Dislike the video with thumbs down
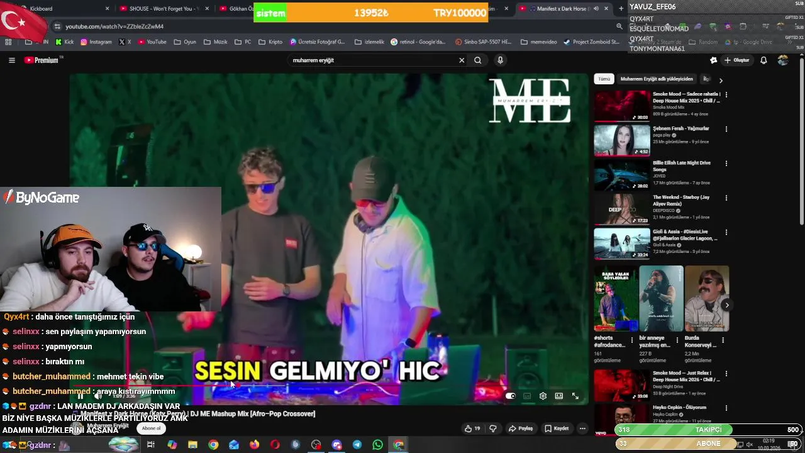Screen dimensions: 805x453 click(493, 428)
